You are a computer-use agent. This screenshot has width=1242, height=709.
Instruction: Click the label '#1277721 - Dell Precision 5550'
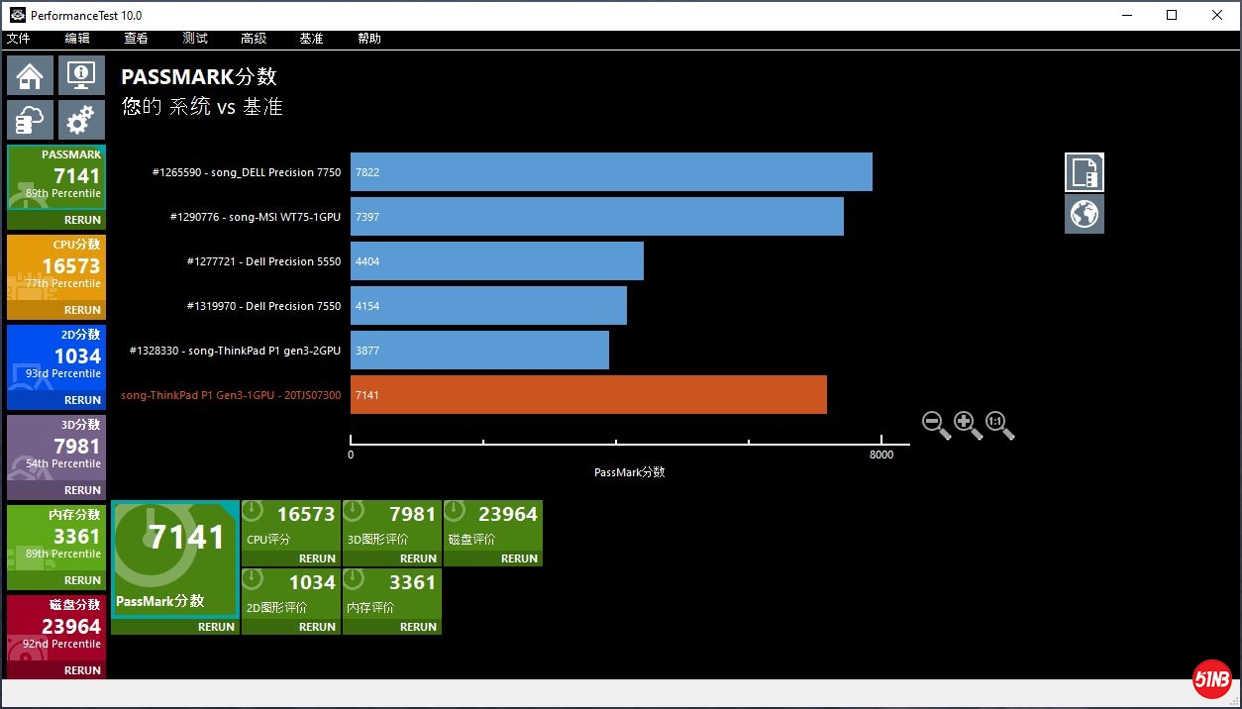click(263, 261)
